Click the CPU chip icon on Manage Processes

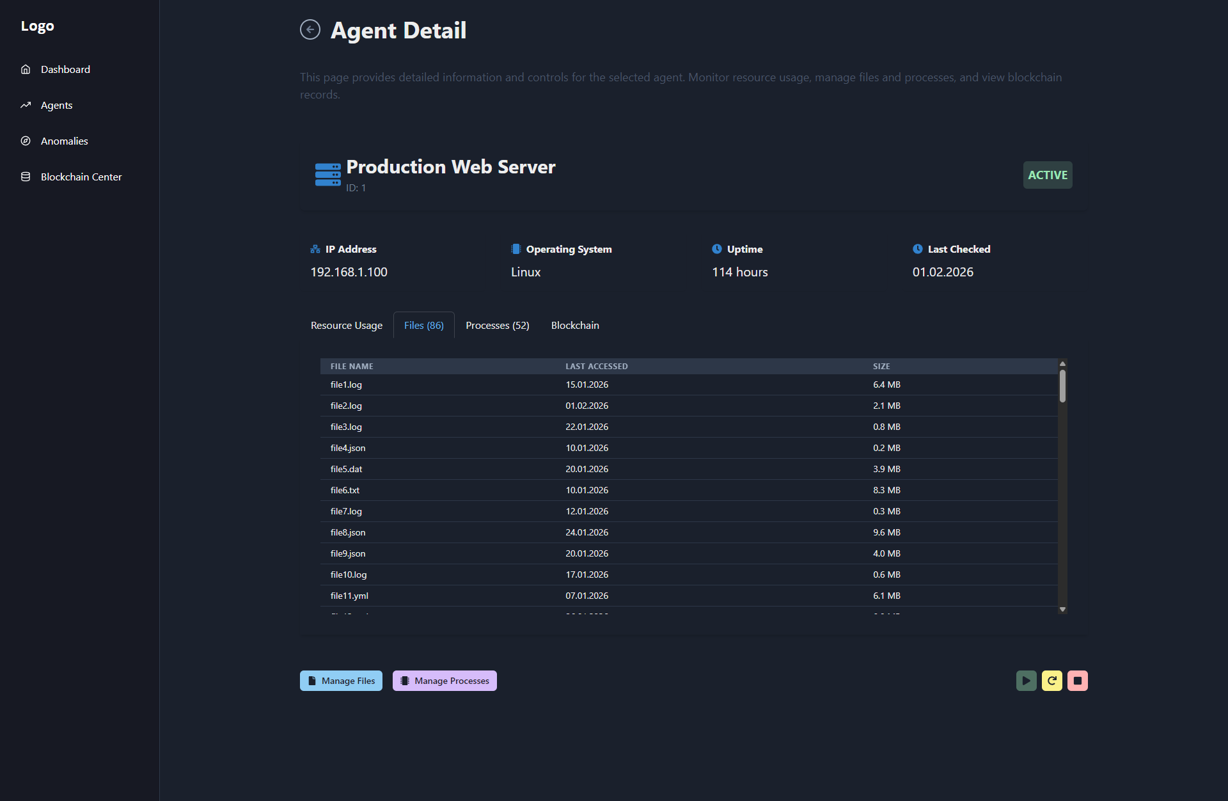(x=404, y=680)
